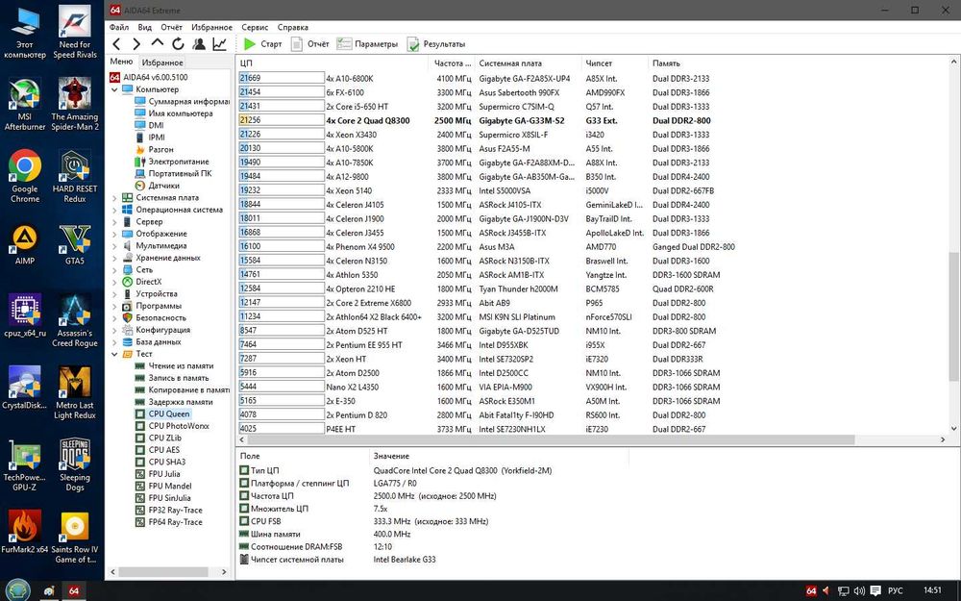The image size is (961, 601).
Task: Select the FPU Julia test
Action: pyautogui.click(x=158, y=473)
